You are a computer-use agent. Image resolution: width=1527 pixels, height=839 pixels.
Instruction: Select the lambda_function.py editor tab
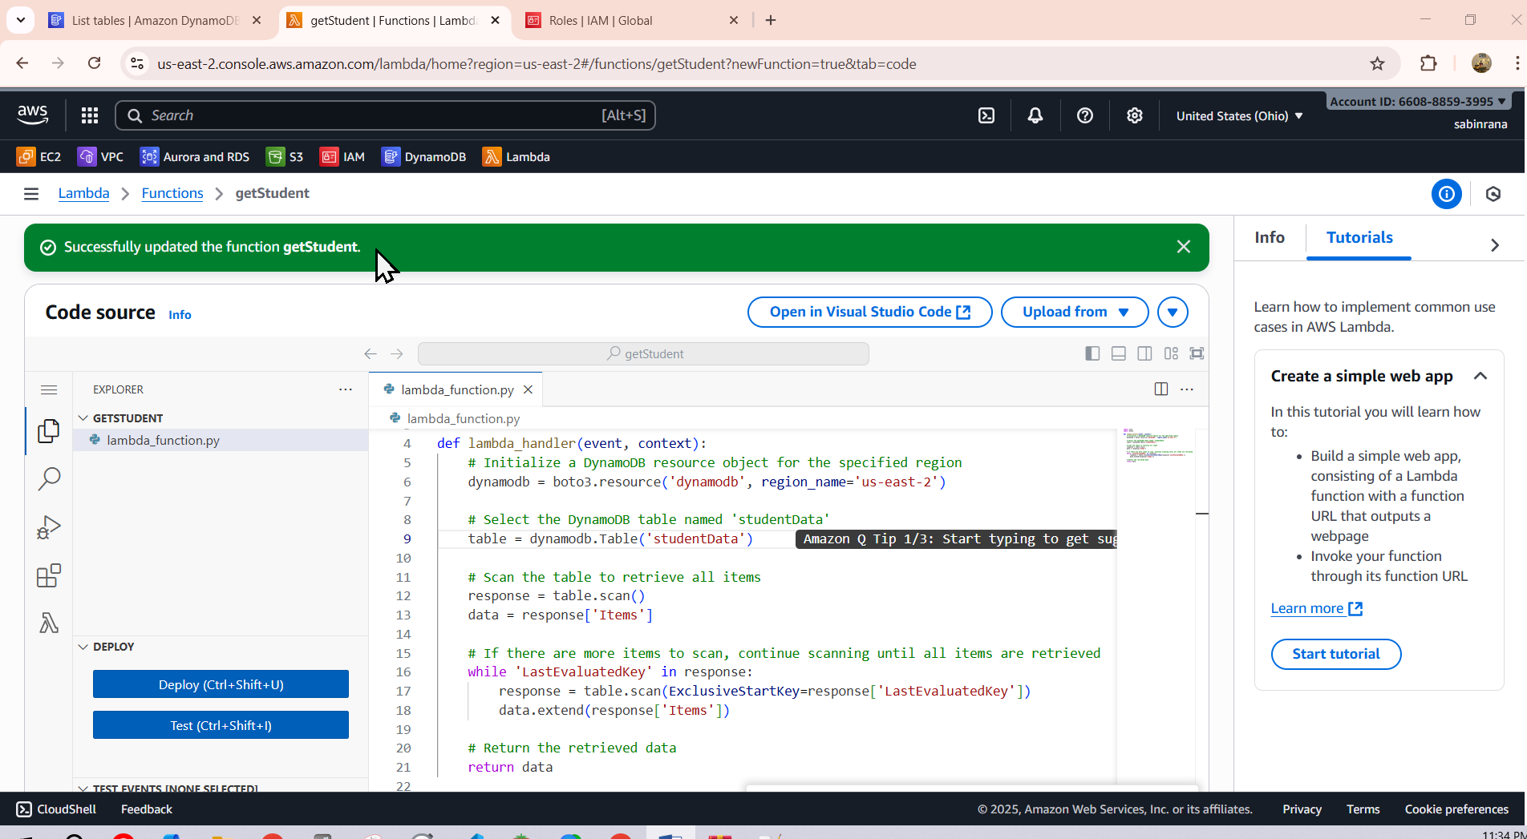(456, 389)
